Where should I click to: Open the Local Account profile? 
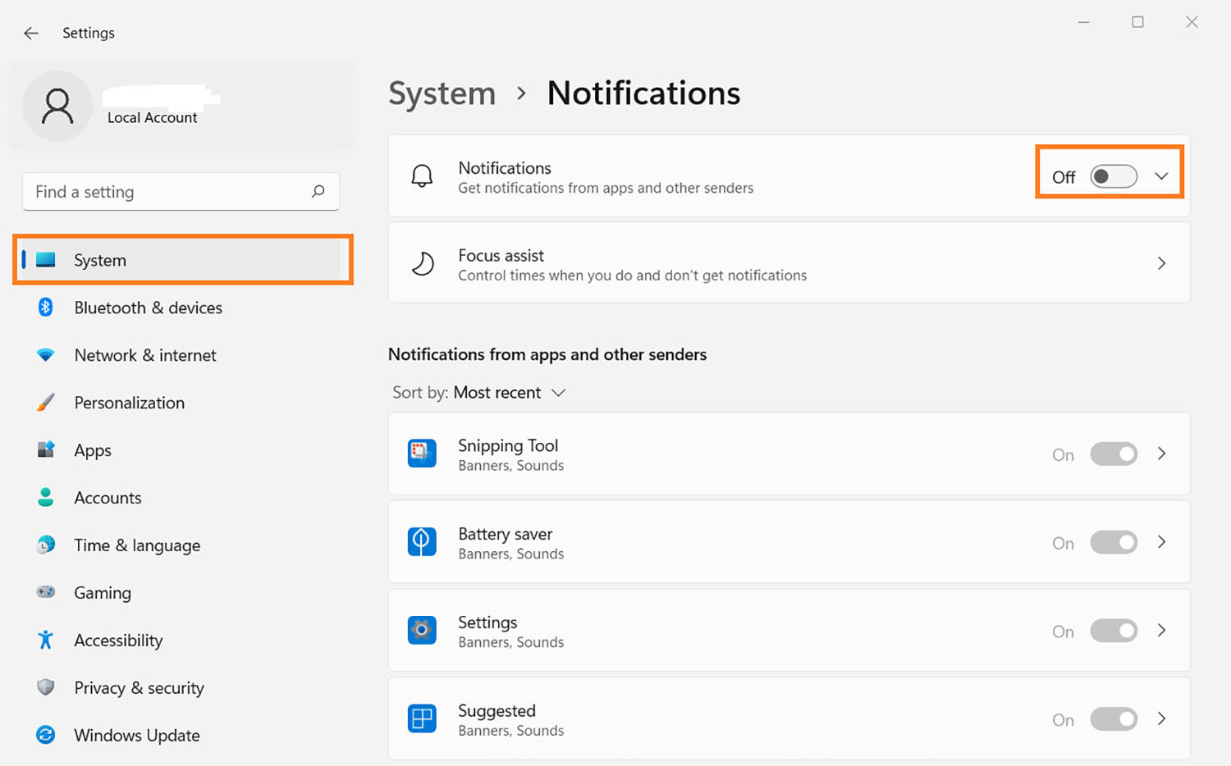click(x=181, y=106)
